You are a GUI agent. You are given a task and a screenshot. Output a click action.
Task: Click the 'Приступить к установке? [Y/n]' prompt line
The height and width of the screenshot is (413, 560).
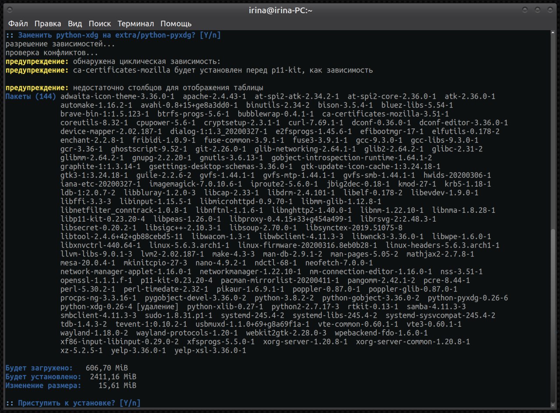coord(73,403)
